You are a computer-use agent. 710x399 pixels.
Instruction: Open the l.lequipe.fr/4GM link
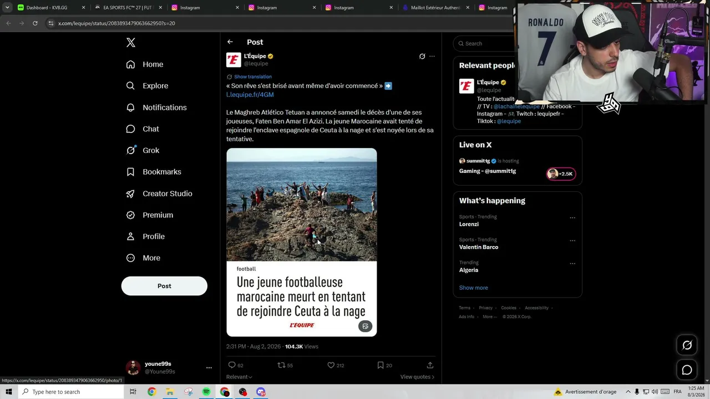click(250, 95)
